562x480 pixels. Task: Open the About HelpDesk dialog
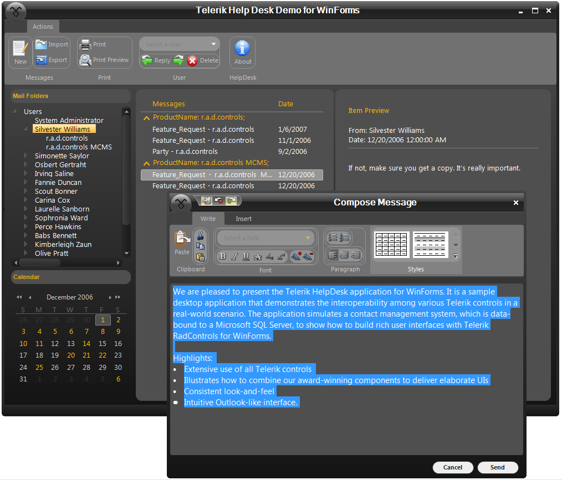(x=242, y=53)
